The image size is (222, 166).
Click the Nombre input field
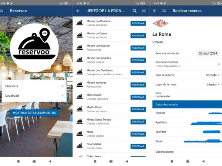(x=187, y=113)
